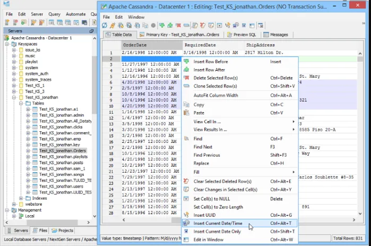Choose AutoFit Column Width

click(240, 96)
